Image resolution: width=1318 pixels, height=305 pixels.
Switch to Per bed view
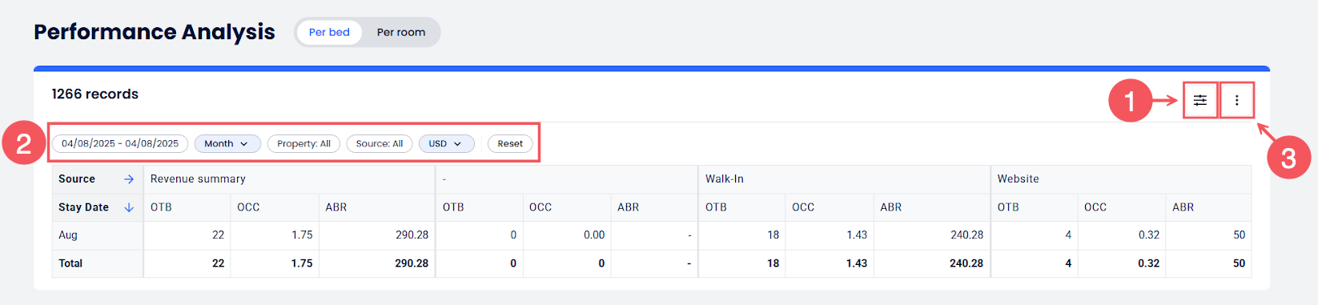pyautogui.click(x=329, y=32)
